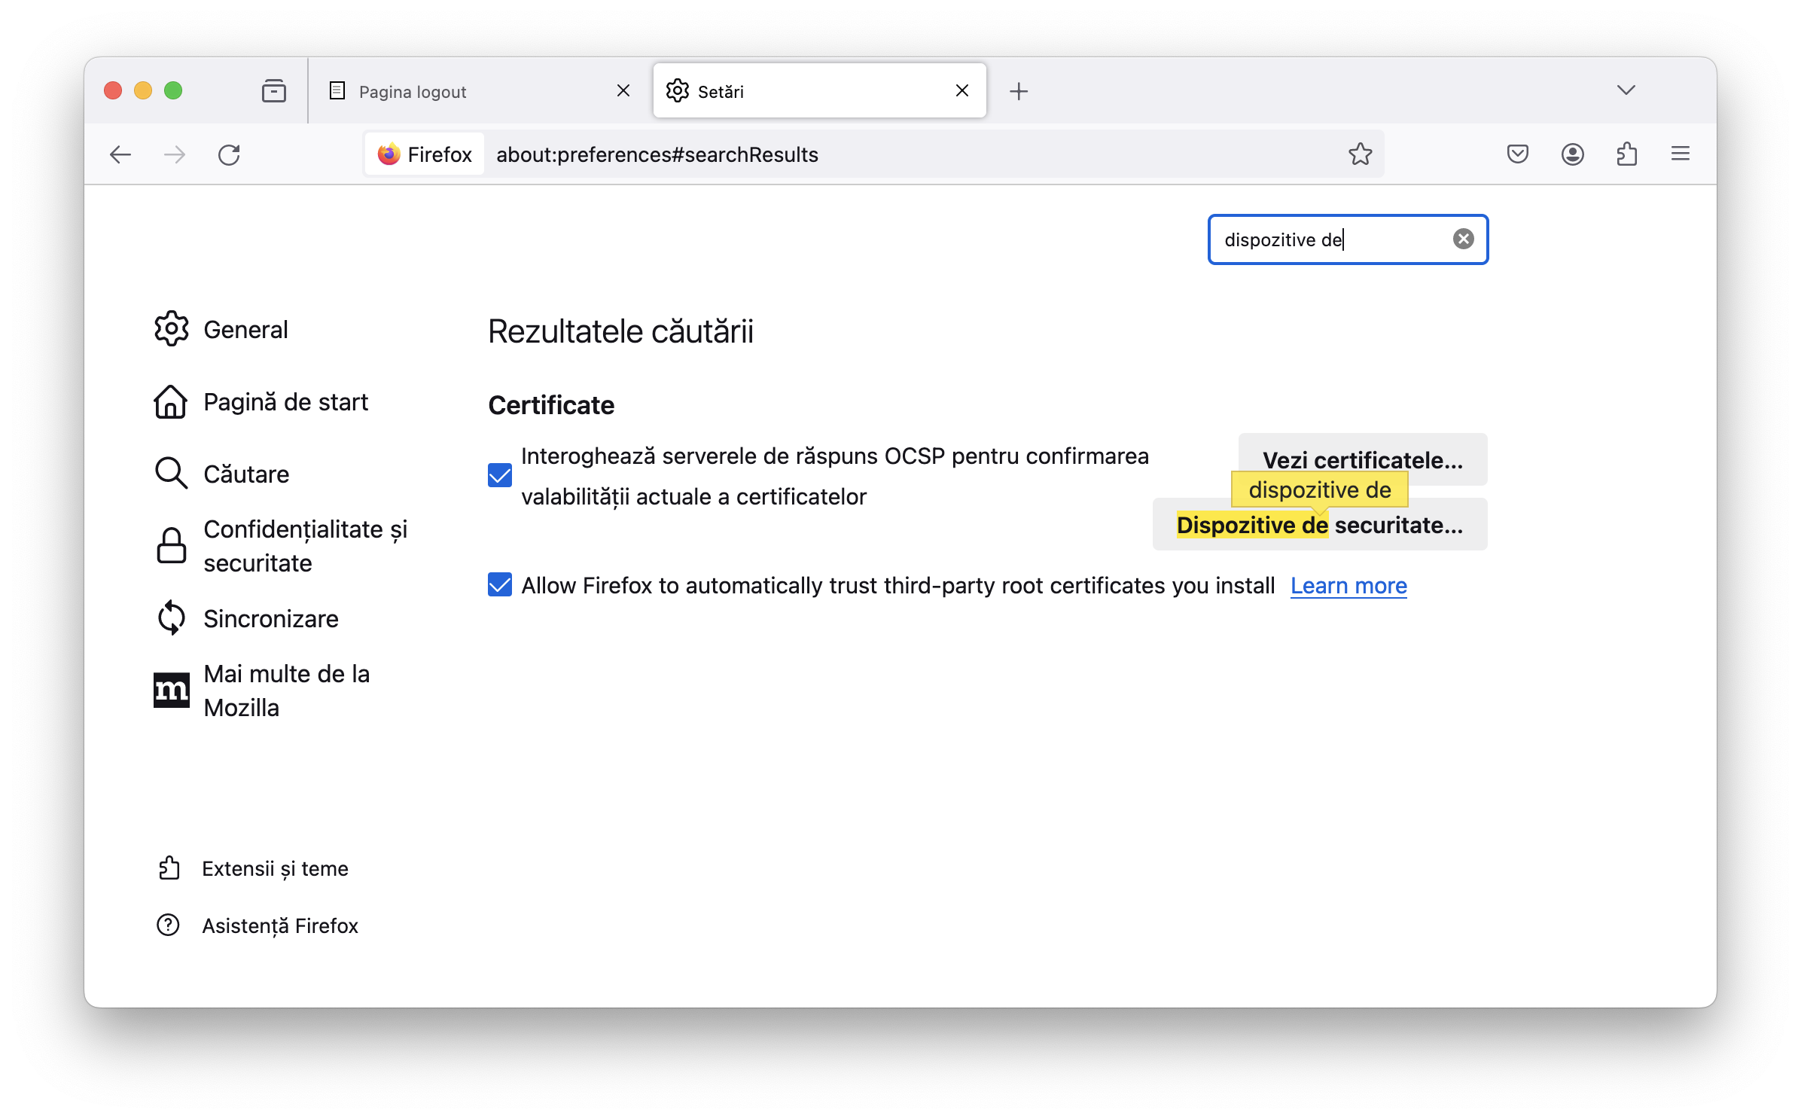Bookmark the page using the star icon

click(1361, 154)
